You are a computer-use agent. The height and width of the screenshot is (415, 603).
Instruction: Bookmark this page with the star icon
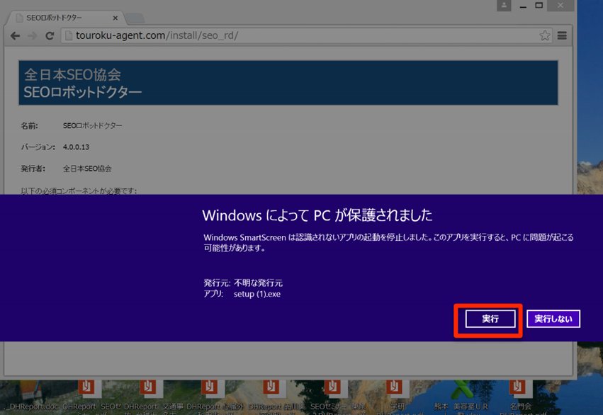pyautogui.click(x=545, y=35)
